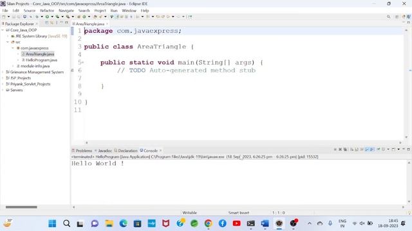Open the Navigate menu
This screenshot has height=231, width=412.
(66, 10)
